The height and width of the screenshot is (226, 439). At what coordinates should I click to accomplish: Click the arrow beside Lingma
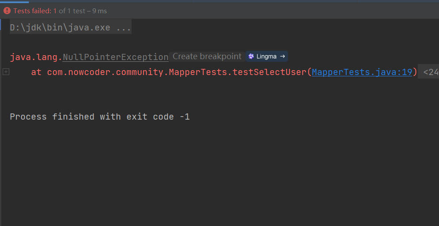pyautogui.click(x=283, y=56)
